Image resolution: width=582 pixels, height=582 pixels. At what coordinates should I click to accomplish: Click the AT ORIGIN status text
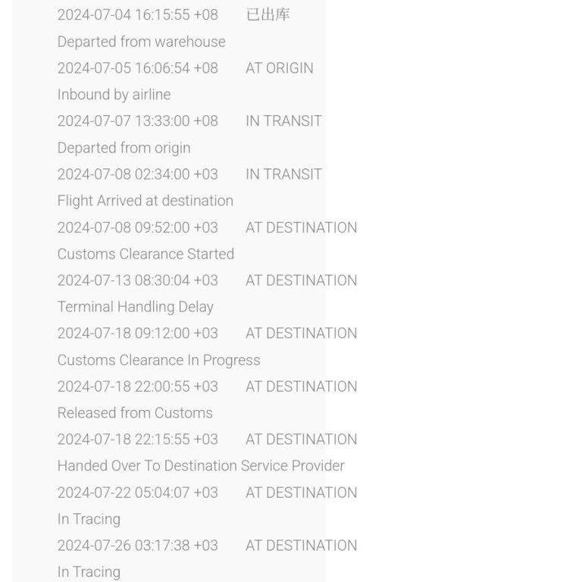point(279,68)
